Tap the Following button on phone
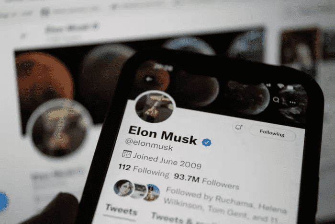Screen dimensions: 335x224 (272, 133)
